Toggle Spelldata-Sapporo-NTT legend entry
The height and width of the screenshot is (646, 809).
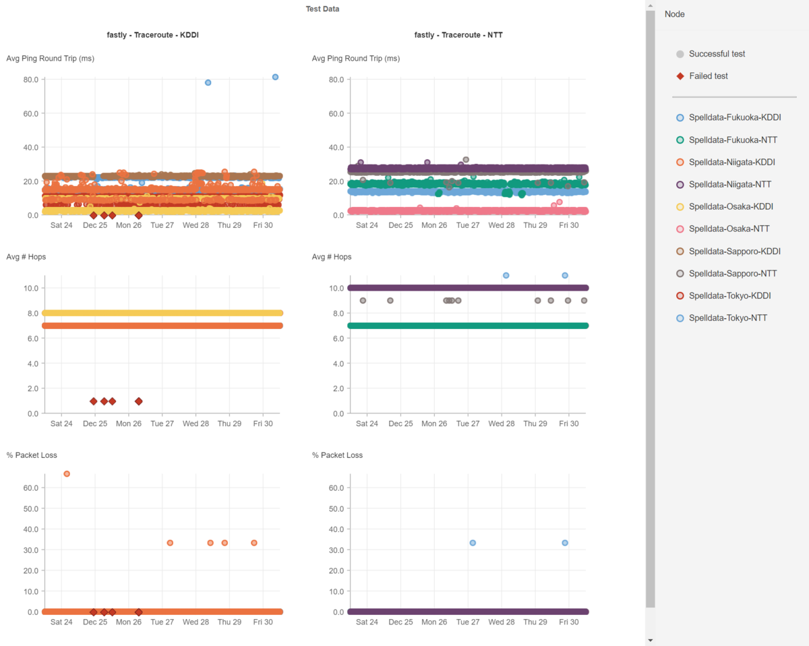pyautogui.click(x=726, y=274)
